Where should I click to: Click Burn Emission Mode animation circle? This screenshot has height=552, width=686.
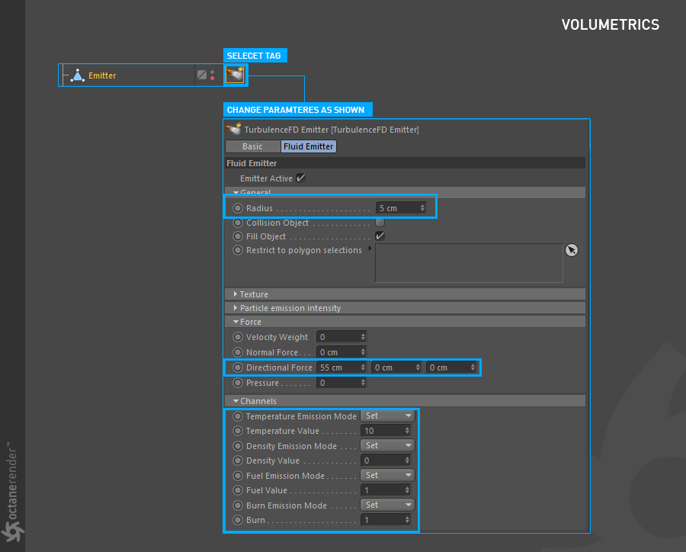(x=238, y=505)
